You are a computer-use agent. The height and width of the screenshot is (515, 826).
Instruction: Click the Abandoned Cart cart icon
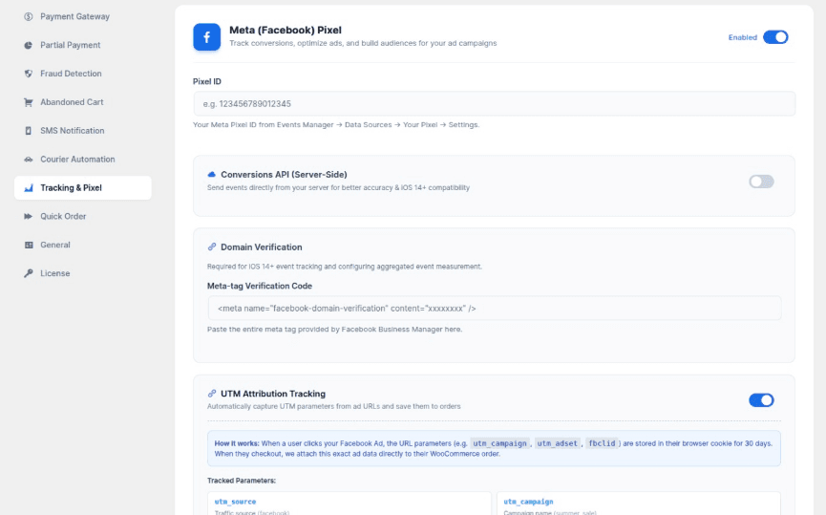point(28,102)
